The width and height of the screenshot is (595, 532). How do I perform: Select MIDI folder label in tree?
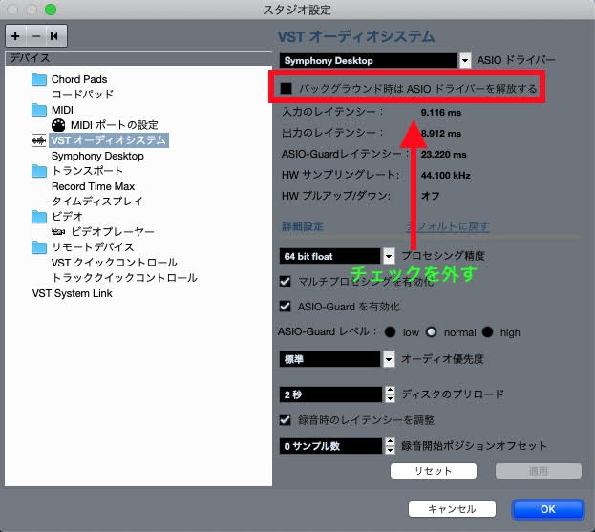click(62, 110)
